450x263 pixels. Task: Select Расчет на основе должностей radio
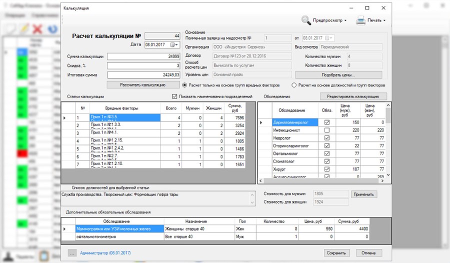pos(294,85)
